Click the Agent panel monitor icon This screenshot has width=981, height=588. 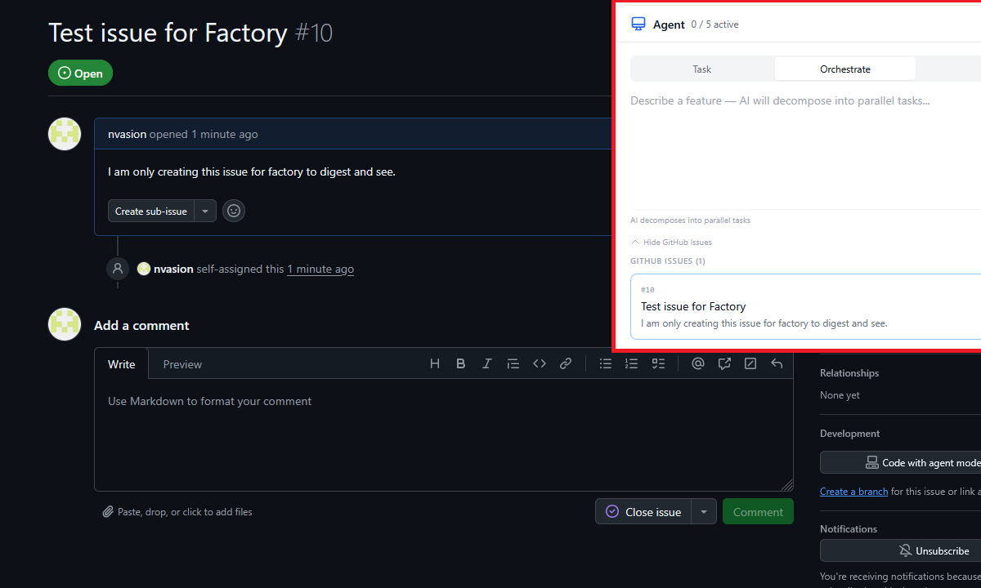point(638,24)
